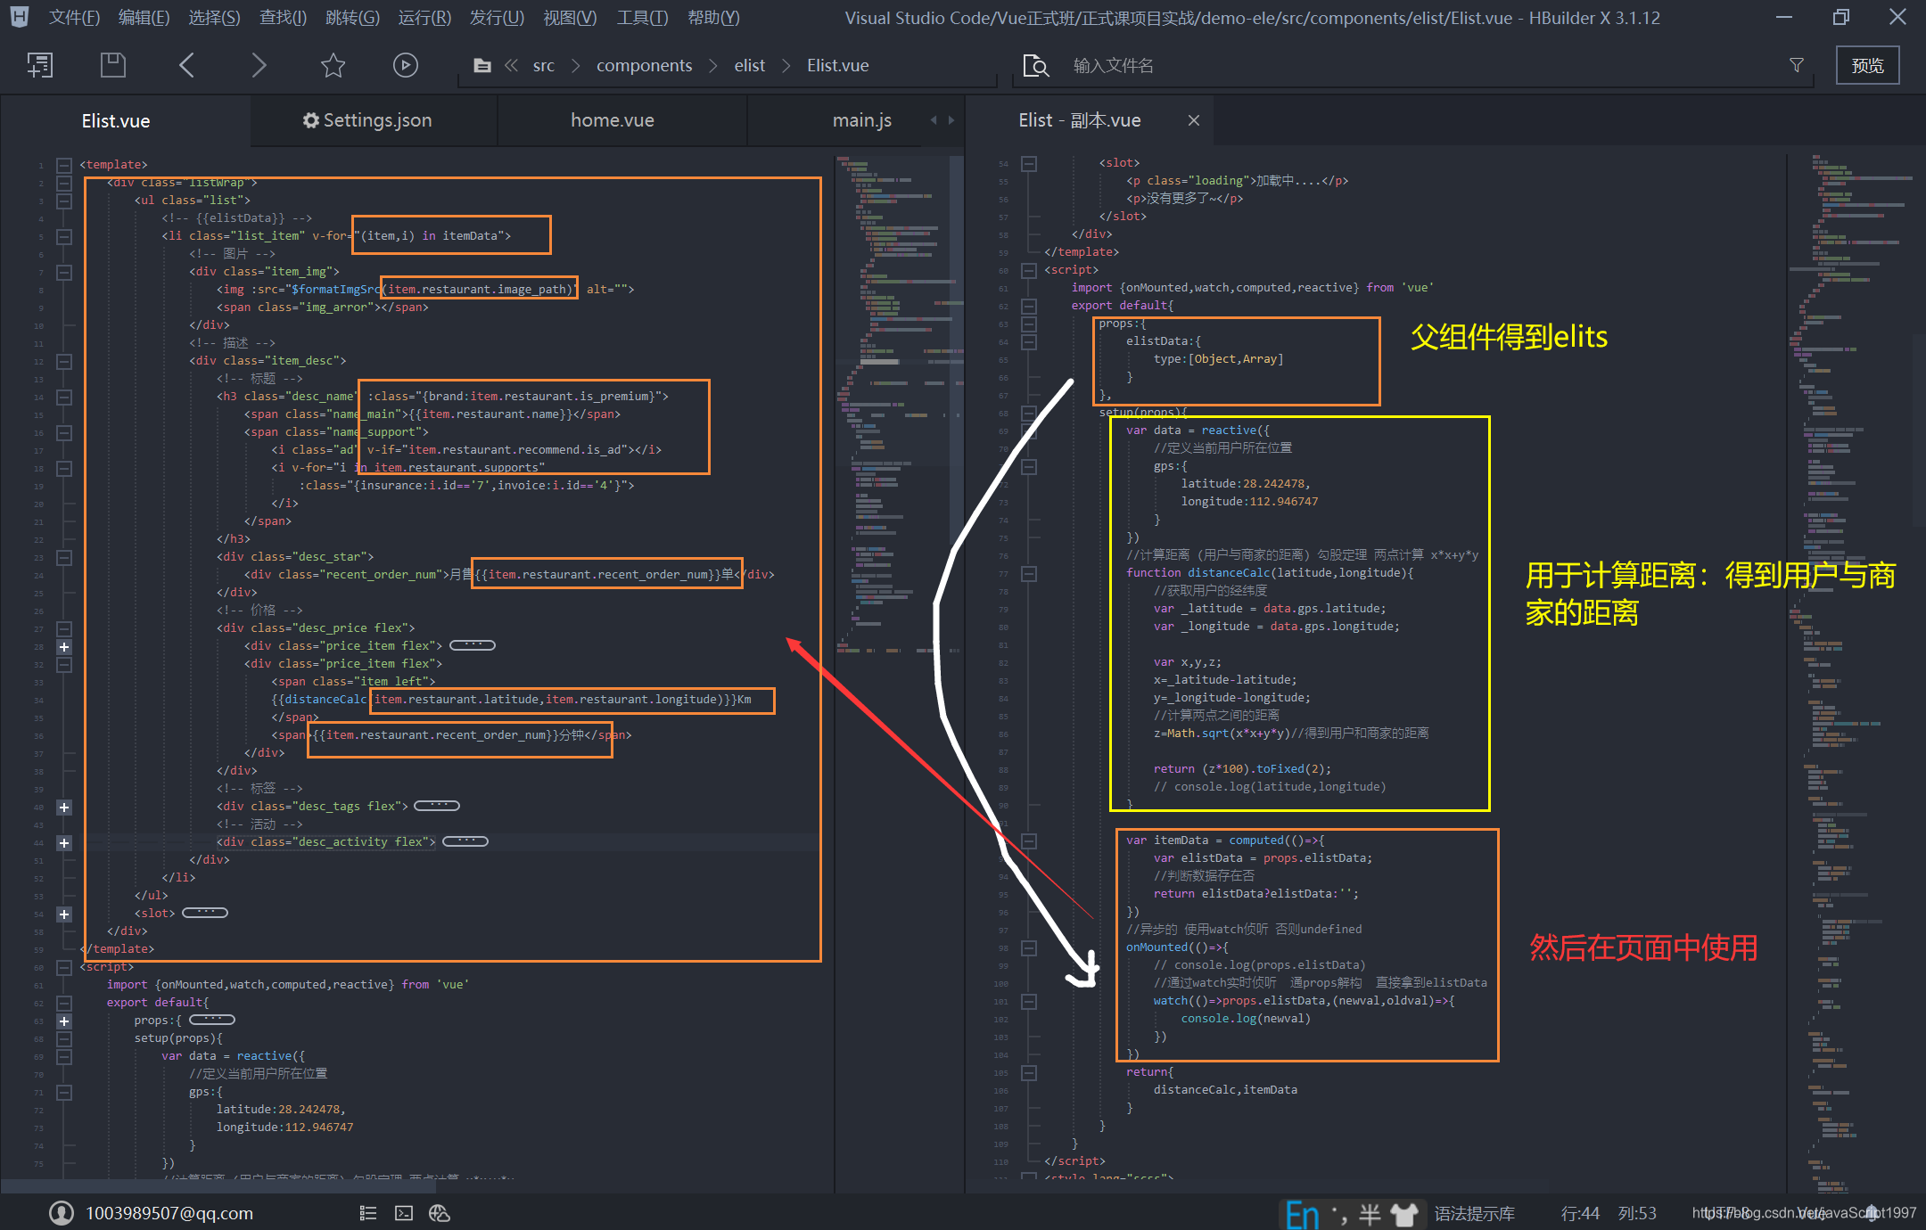Click the components breadcrumb segment
Screen dimensions: 1926x1230
(x=644, y=65)
